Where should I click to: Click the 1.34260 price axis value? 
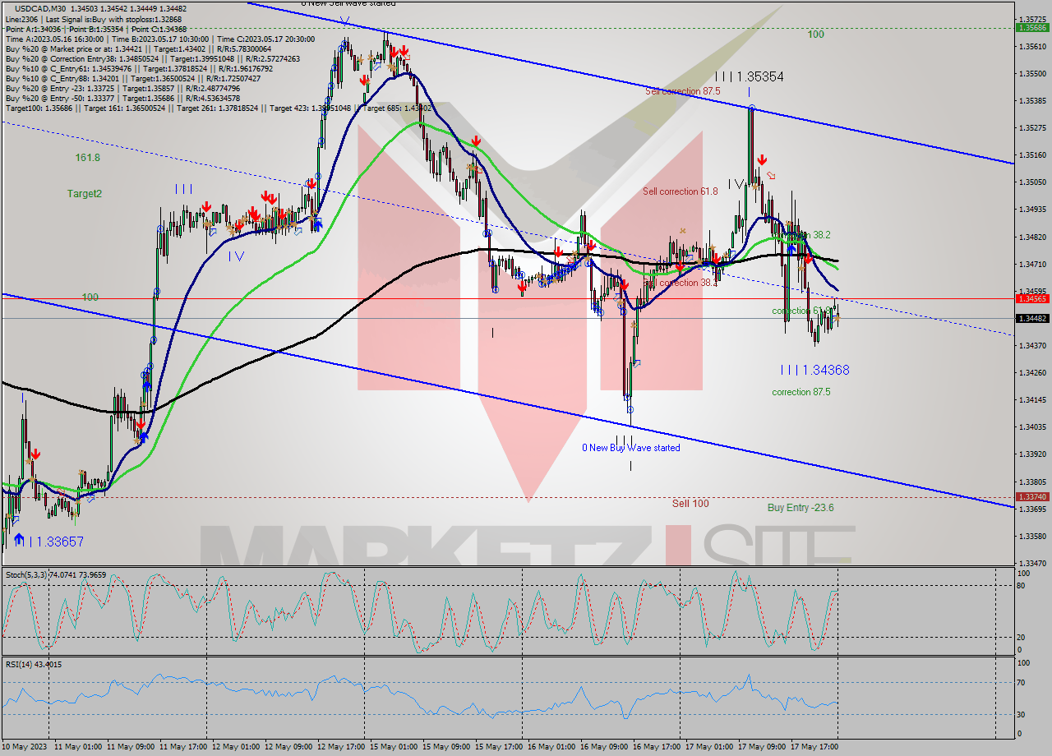coord(1033,372)
